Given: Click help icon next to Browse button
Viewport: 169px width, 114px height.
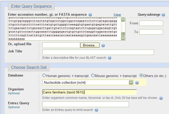Looking at the screenshot, I should 103,45.
